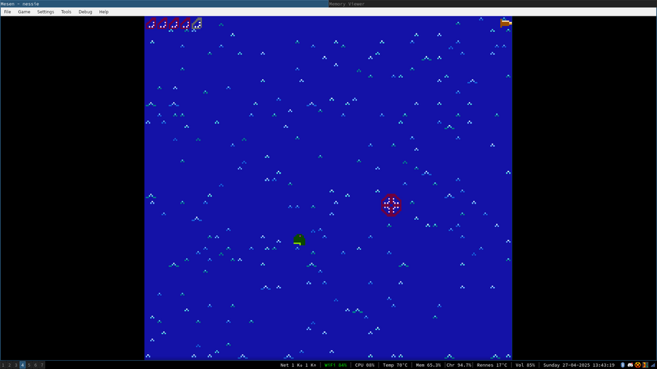The width and height of the screenshot is (657, 369).
Task: Switch to workspace 7
Action: pyautogui.click(x=42, y=365)
